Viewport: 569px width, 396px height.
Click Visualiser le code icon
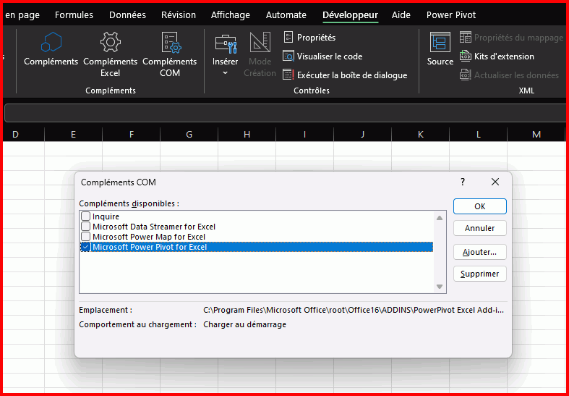(x=288, y=56)
